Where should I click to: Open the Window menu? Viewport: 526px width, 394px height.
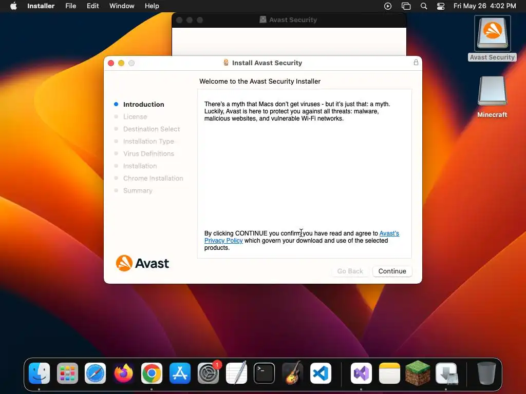pyautogui.click(x=122, y=6)
